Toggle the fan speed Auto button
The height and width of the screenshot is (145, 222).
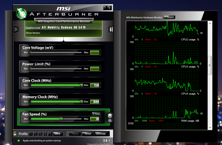pyautogui.click(x=96, y=114)
